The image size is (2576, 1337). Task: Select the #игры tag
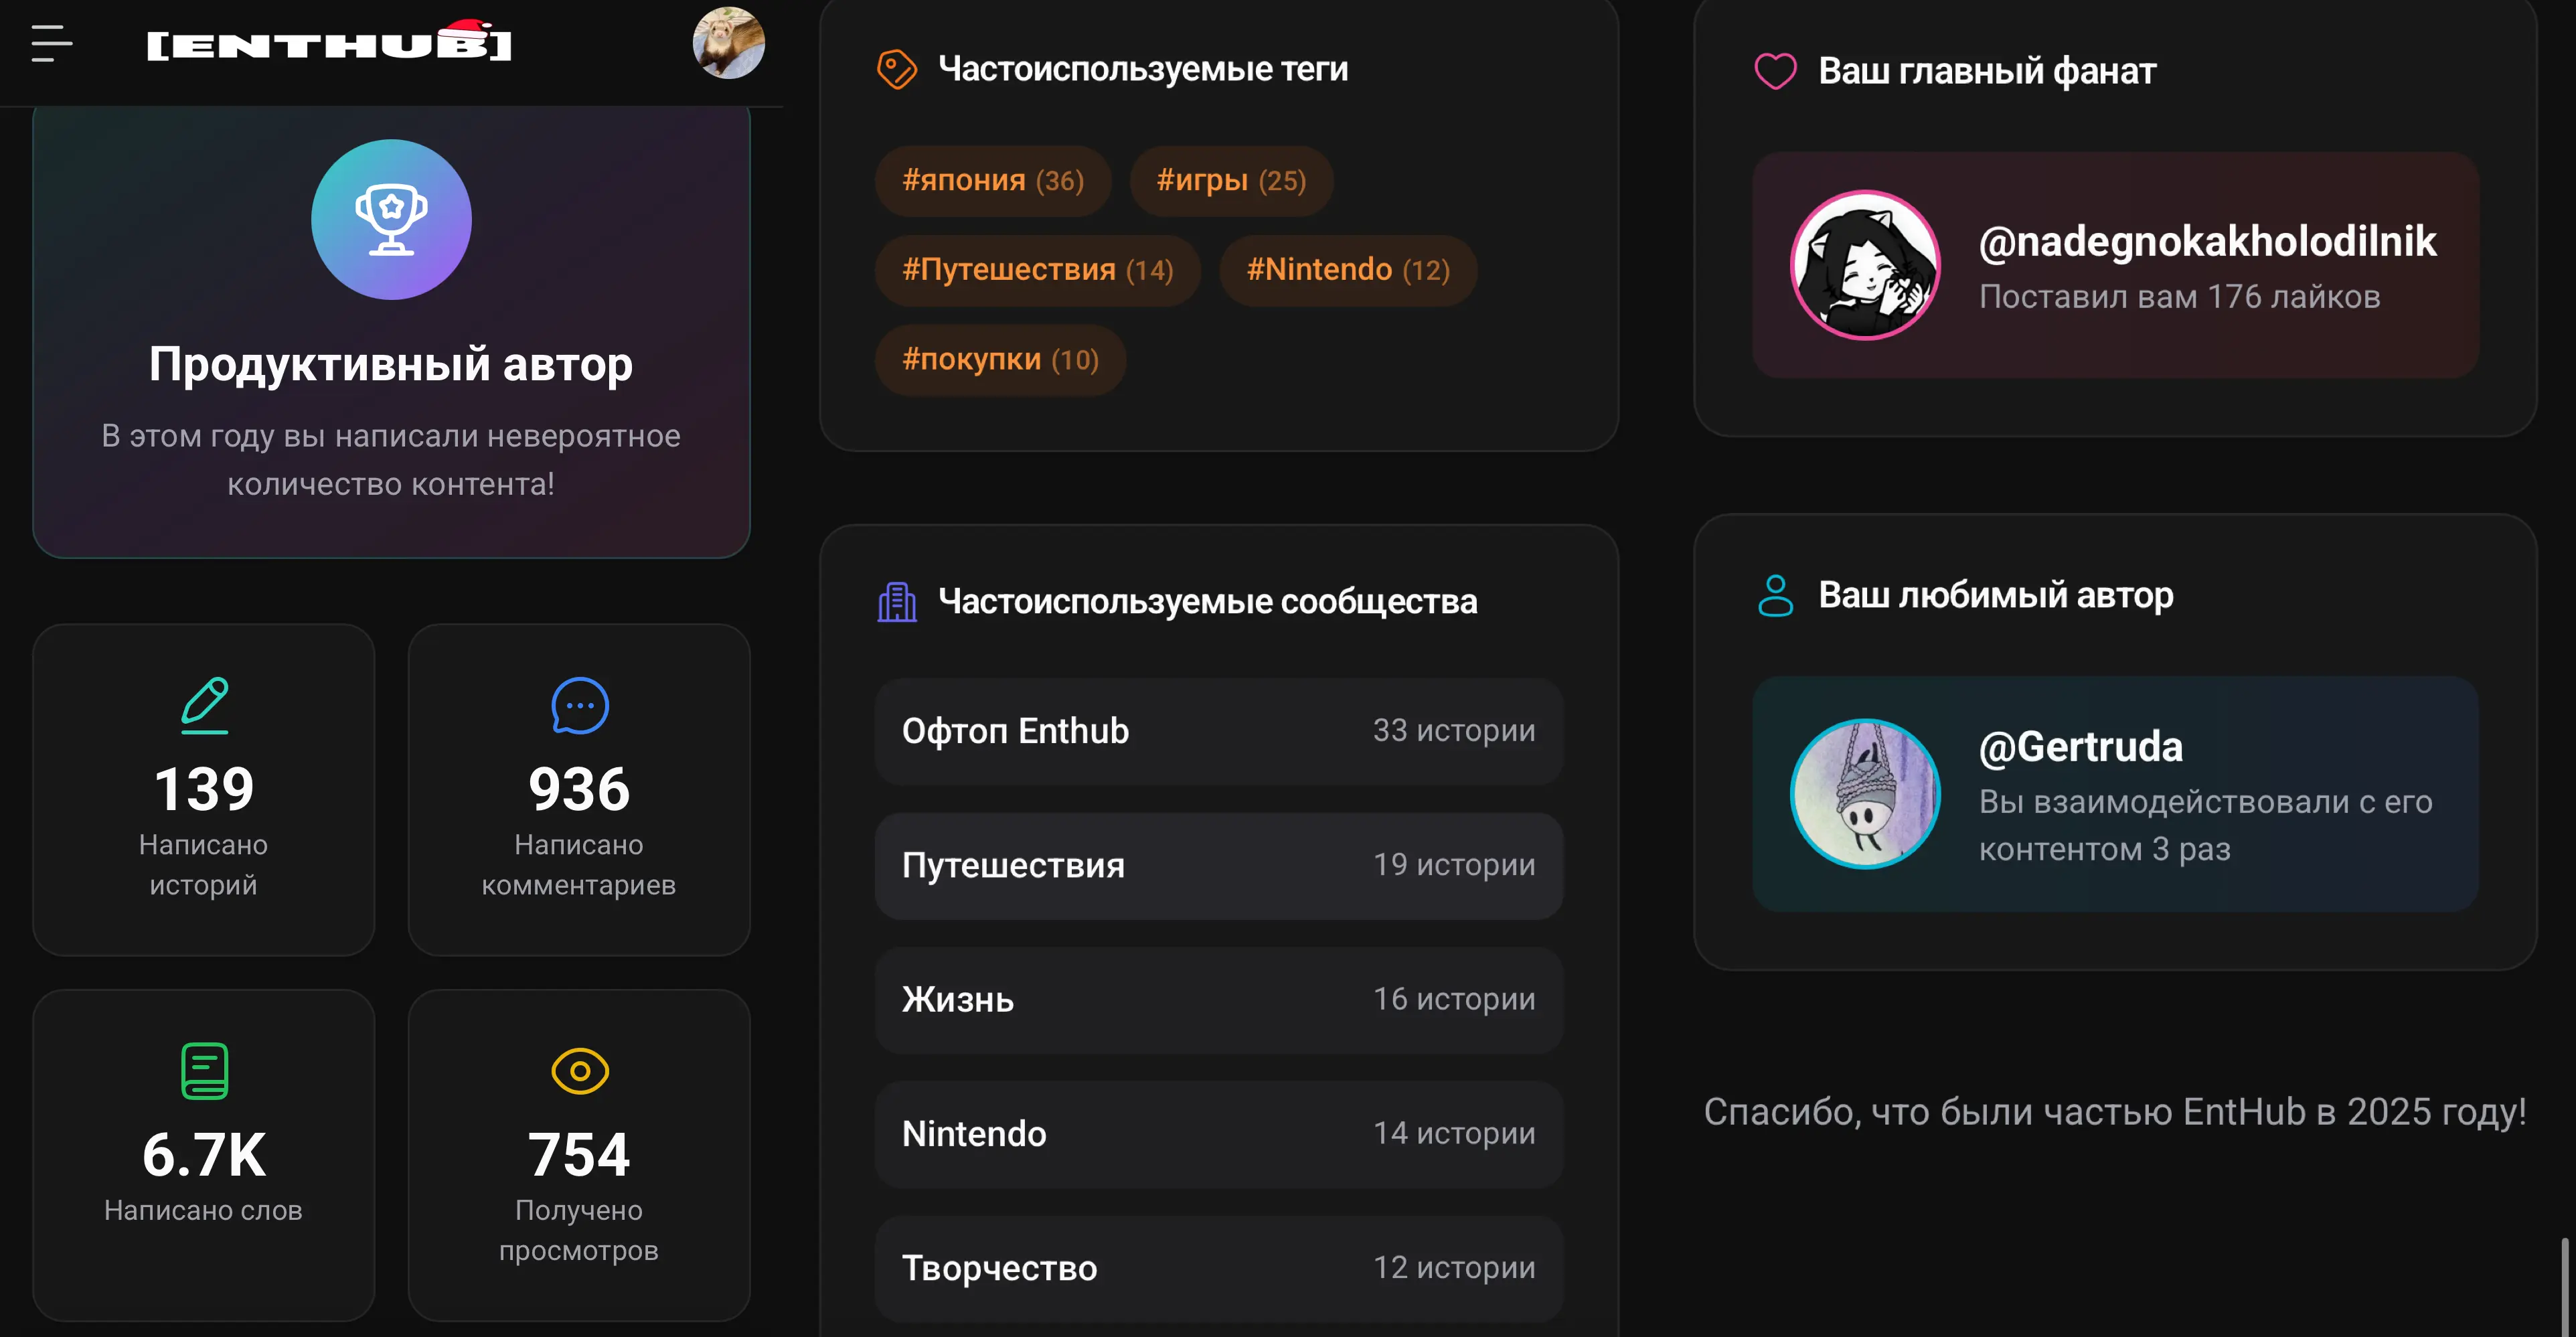[1230, 181]
